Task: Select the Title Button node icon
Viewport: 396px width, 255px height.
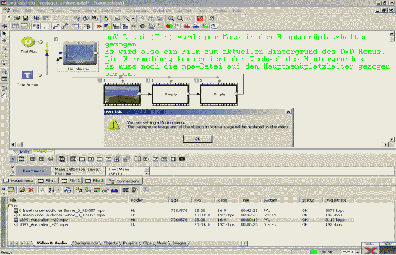Action: tap(27, 74)
